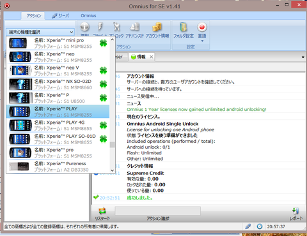The image size is (307, 236).
Task: Click the レポート report button
Action: (x=296, y=214)
